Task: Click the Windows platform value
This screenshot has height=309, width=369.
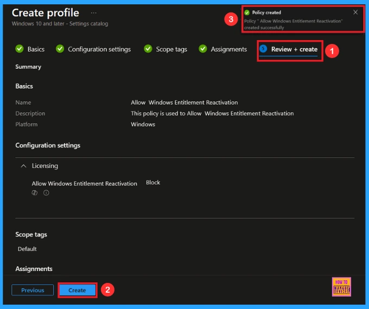Action: (143, 124)
